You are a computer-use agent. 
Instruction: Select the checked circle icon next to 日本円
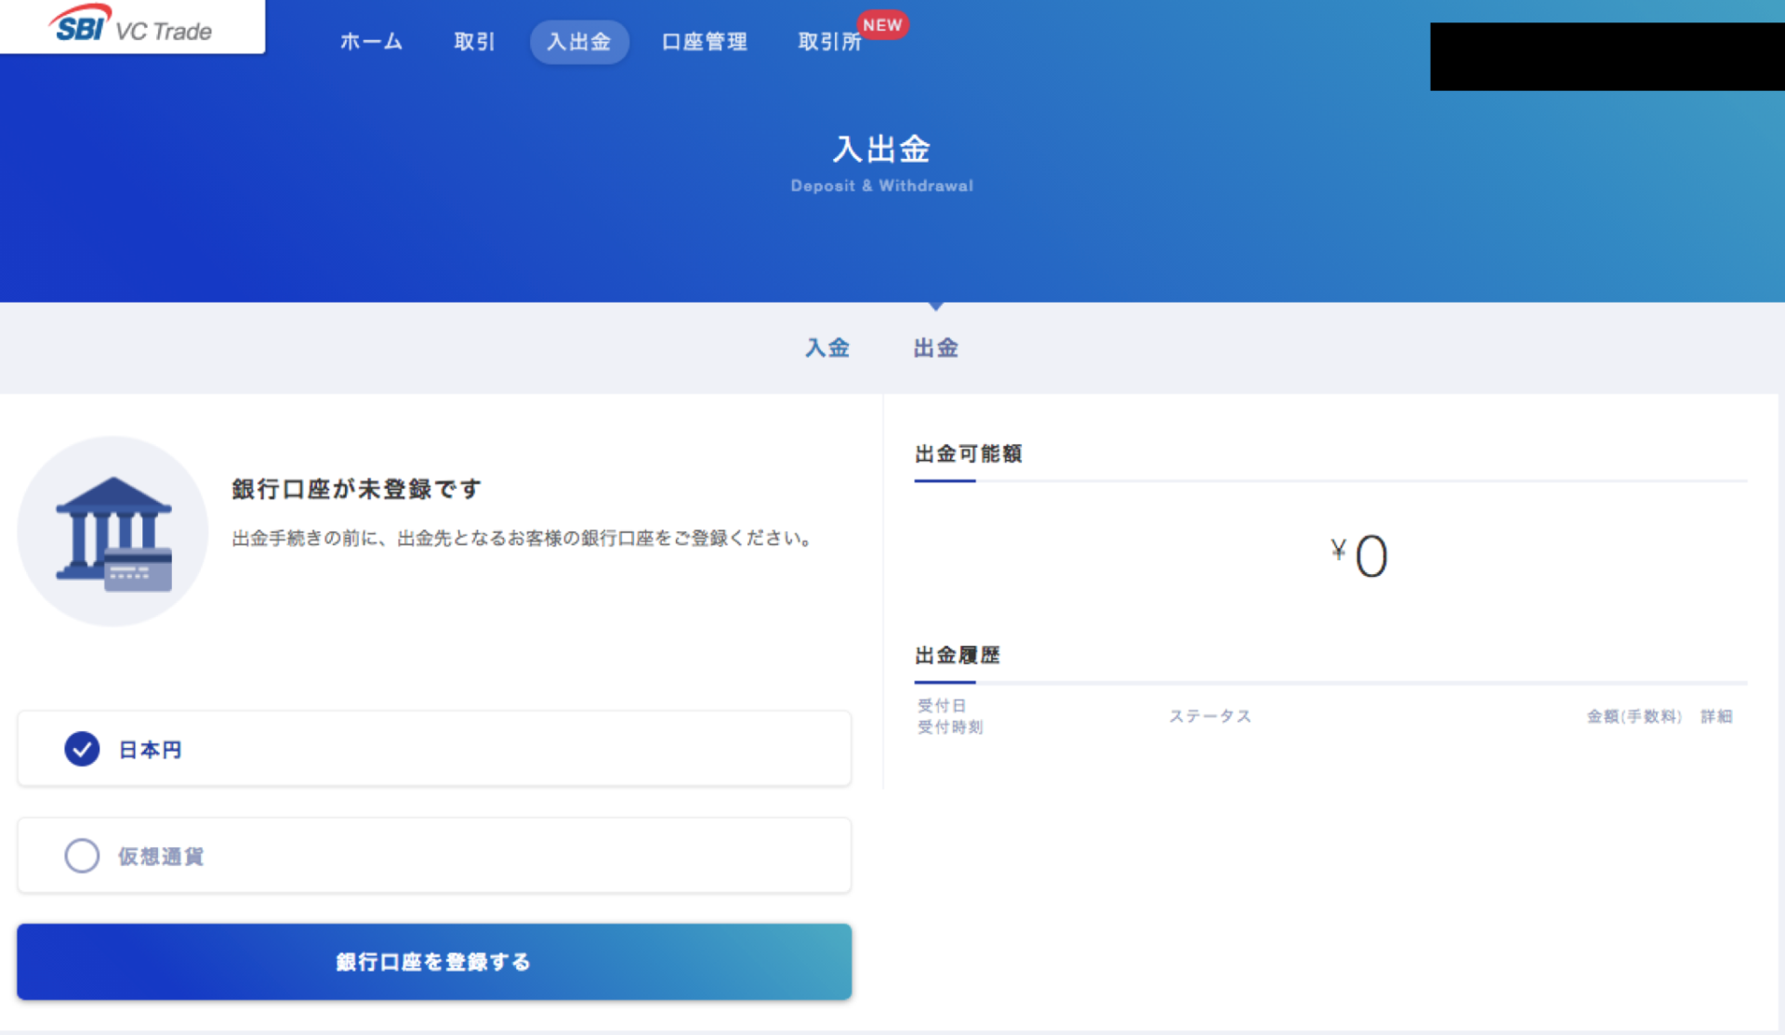(x=82, y=749)
